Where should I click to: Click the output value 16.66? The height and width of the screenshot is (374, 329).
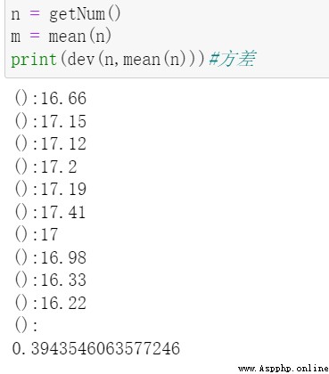(x=63, y=98)
